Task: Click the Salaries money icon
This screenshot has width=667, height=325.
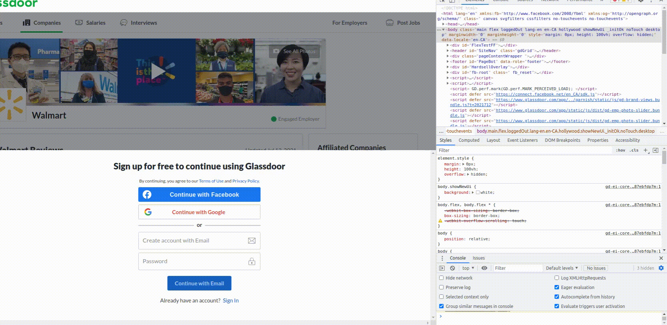Action: coord(79,23)
